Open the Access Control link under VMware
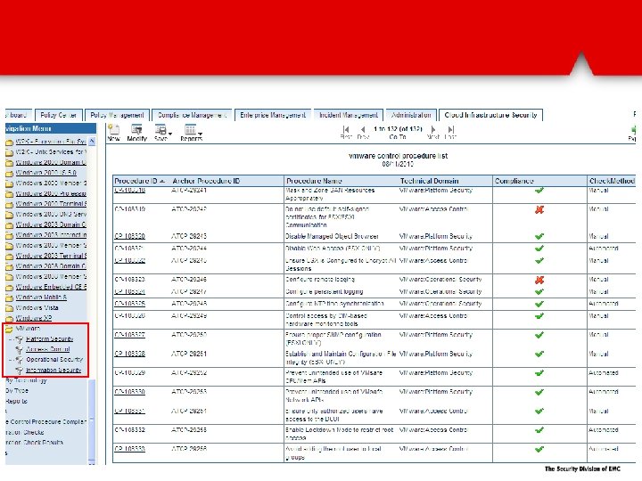 (48, 349)
